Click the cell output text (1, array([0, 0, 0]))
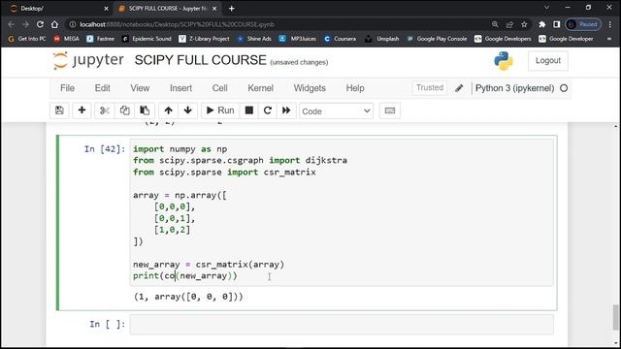Image resolution: width=621 pixels, height=349 pixels. click(x=188, y=297)
